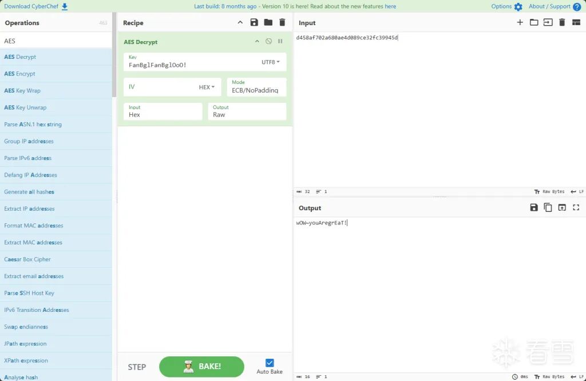Save the recipe to a file
The width and height of the screenshot is (586, 381).
(x=254, y=22)
